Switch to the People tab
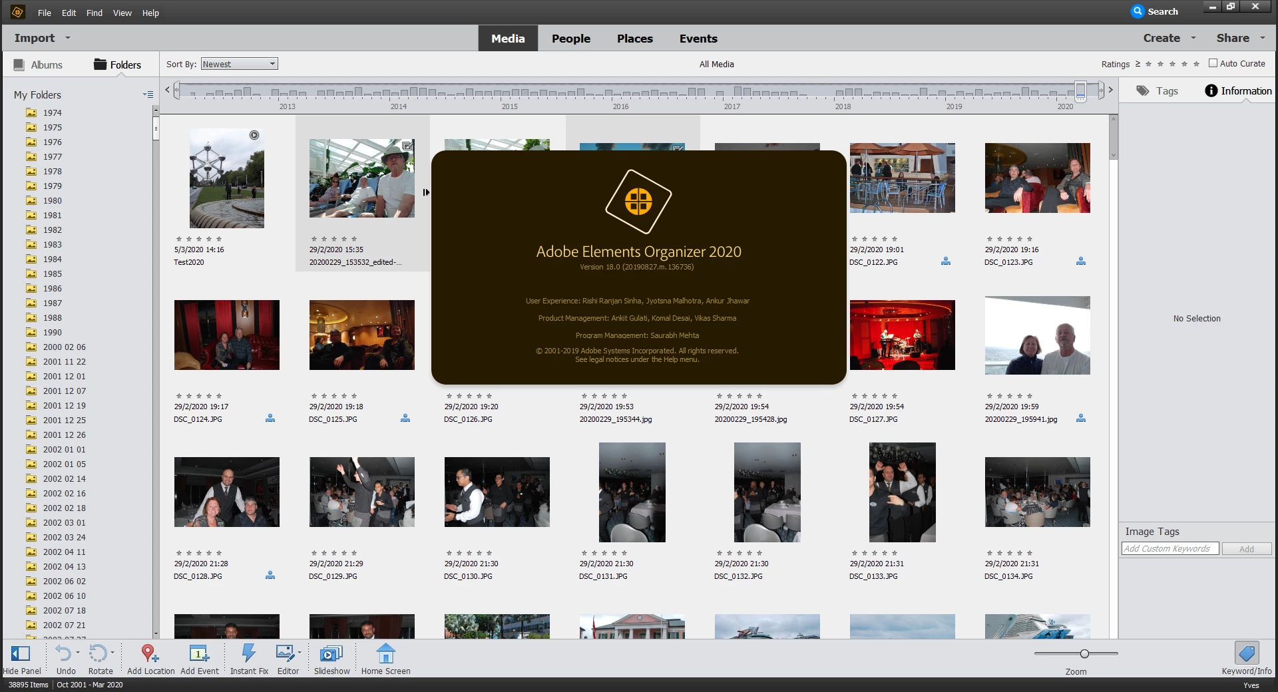 pyautogui.click(x=570, y=39)
